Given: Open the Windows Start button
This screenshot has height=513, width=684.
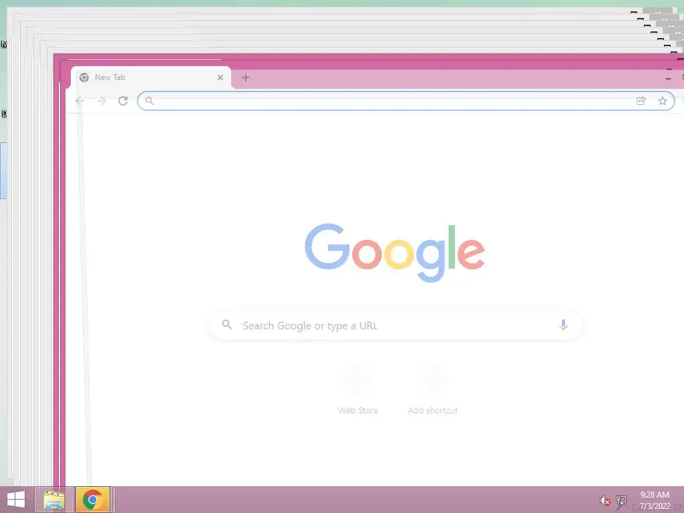Looking at the screenshot, I should point(16,500).
